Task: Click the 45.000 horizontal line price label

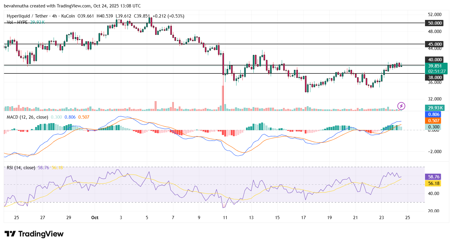Action: click(x=435, y=44)
